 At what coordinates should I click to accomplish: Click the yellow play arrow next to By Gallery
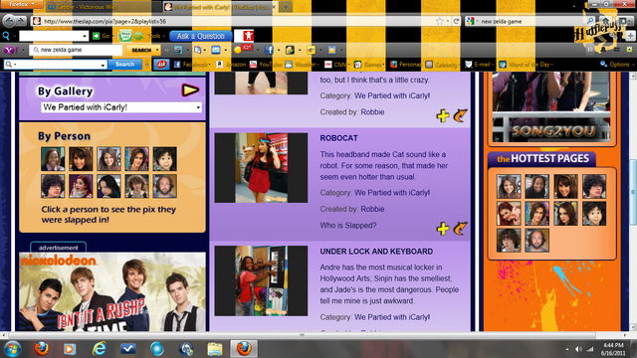[190, 90]
